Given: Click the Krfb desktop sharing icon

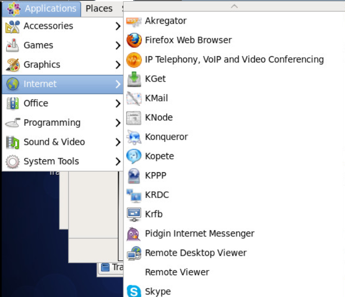Looking at the screenshot, I should click(134, 214).
